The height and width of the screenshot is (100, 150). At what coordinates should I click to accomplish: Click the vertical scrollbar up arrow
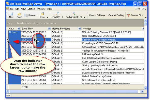[145, 21]
